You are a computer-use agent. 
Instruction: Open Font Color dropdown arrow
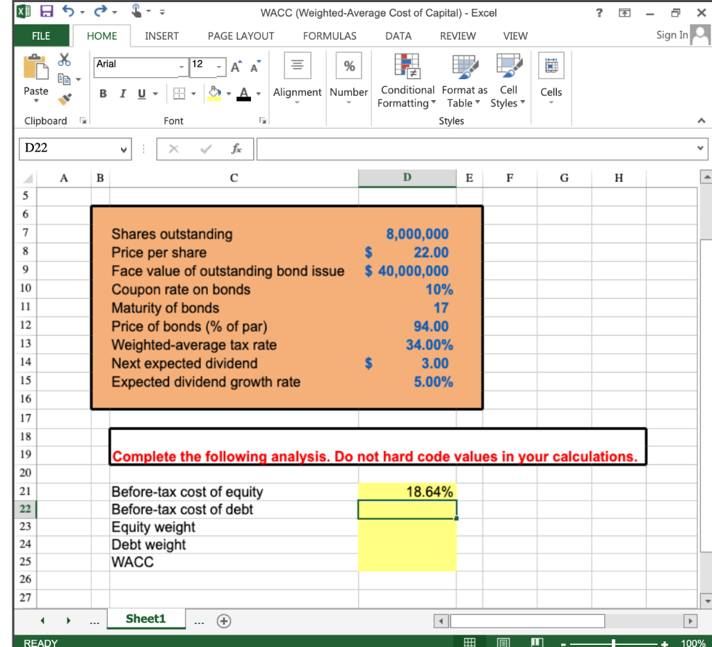pyautogui.click(x=259, y=94)
